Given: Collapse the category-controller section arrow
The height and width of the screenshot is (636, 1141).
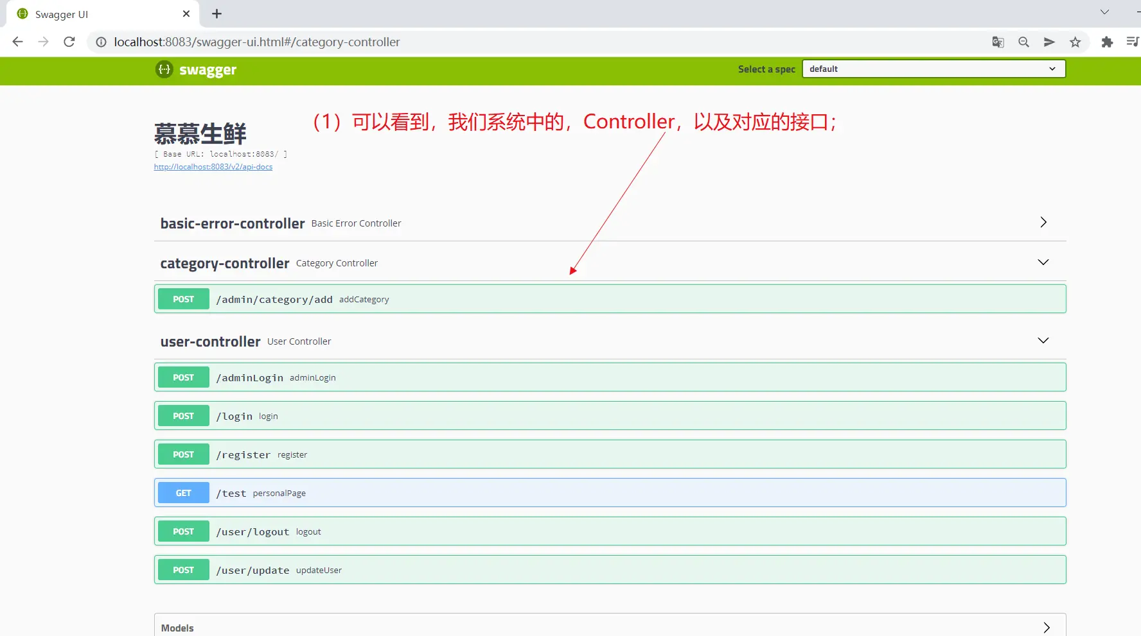Looking at the screenshot, I should pos(1043,262).
